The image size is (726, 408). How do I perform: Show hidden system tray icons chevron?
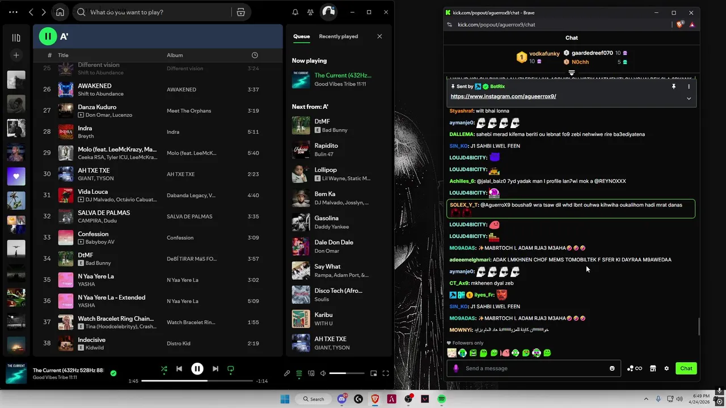(x=646, y=399)
